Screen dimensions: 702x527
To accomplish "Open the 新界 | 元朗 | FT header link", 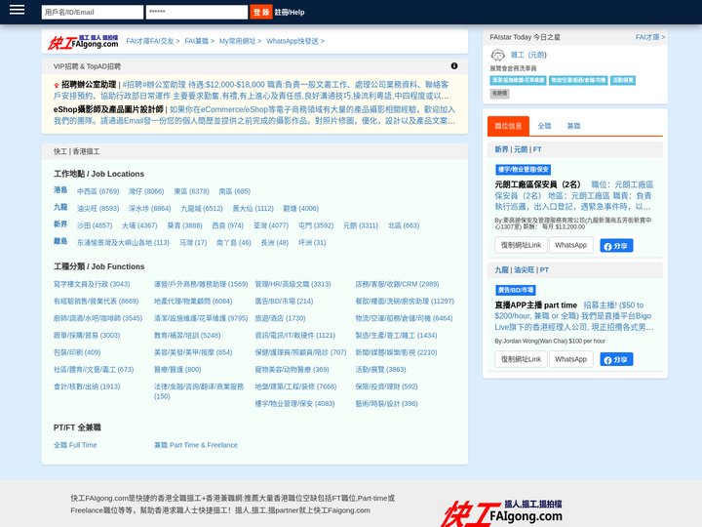I will coord(518,149).
